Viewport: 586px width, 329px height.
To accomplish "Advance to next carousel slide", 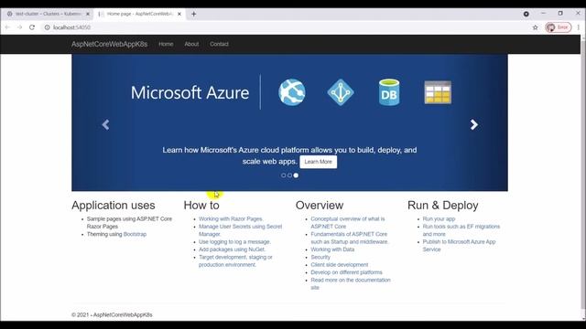I will coord(474,124).
